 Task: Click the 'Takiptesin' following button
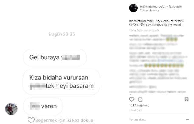point(175,7)
